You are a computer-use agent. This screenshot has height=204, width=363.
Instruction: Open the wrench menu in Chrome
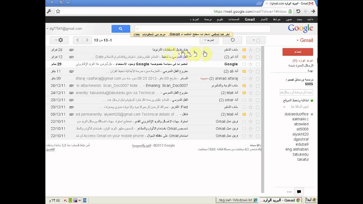(49, 11)
